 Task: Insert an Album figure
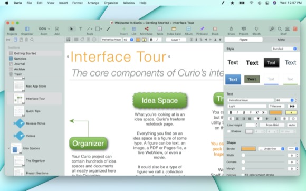point(188,29)
